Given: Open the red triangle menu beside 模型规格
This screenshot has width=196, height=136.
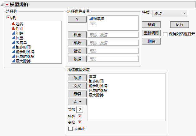Looking at the screenshot, I should tap(7, 5).
